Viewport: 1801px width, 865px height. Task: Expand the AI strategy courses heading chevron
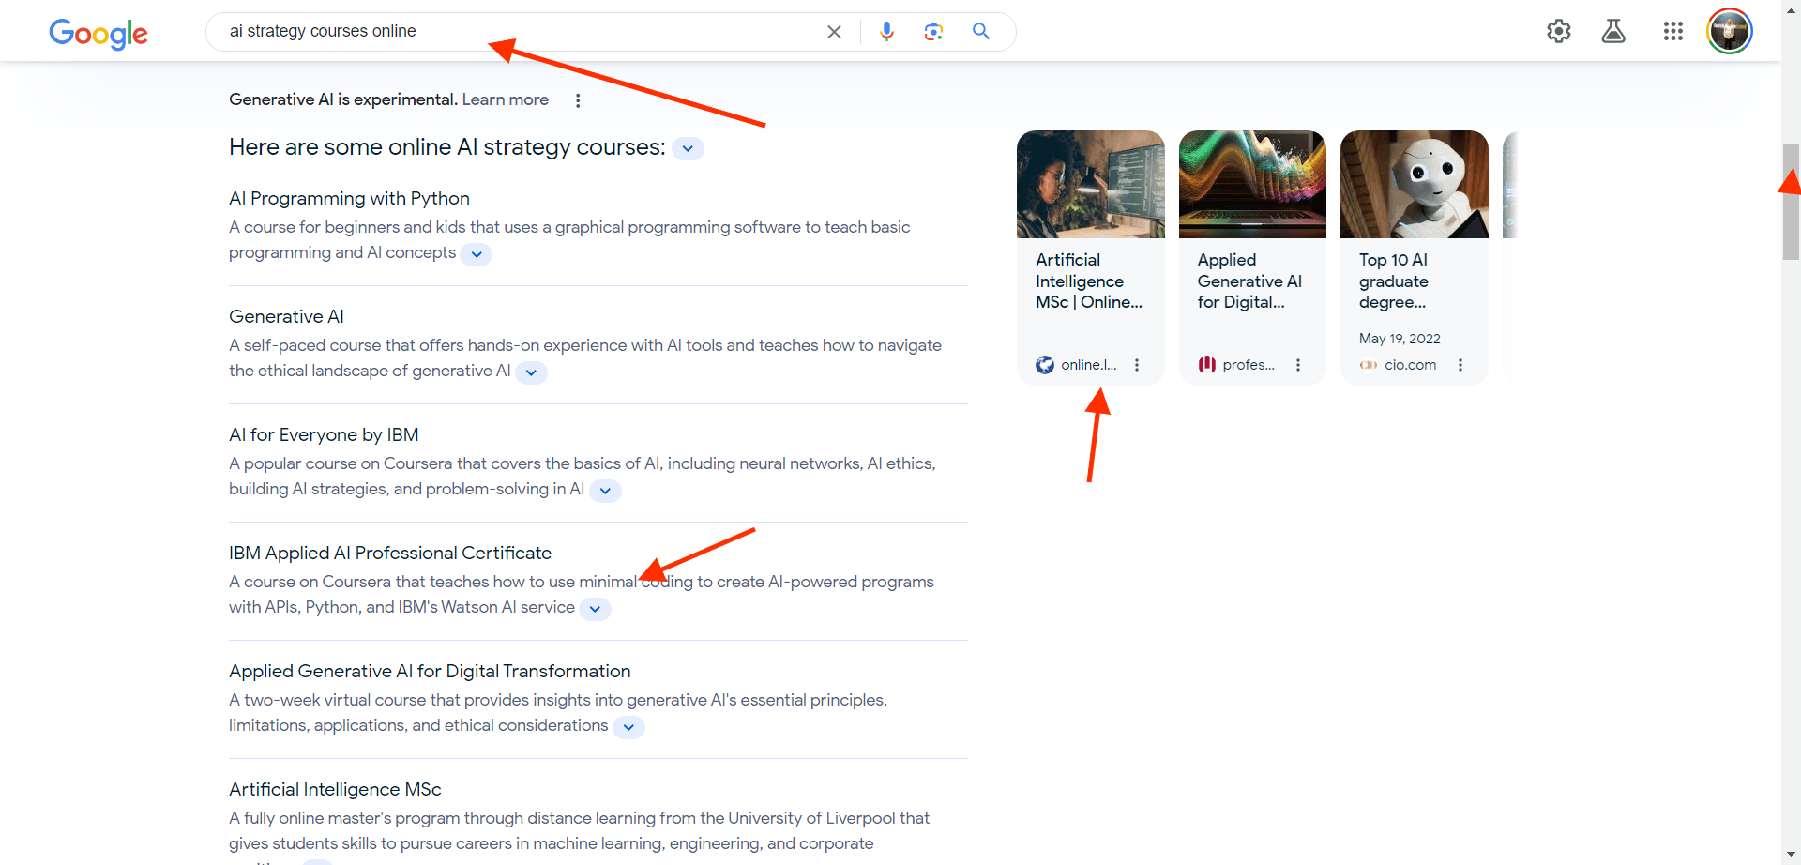tap(688, 149)
